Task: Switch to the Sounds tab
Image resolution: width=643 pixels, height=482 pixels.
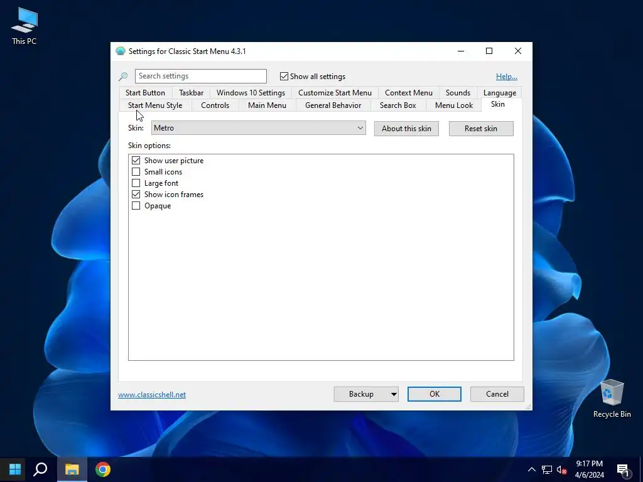Action: point(458,93)
